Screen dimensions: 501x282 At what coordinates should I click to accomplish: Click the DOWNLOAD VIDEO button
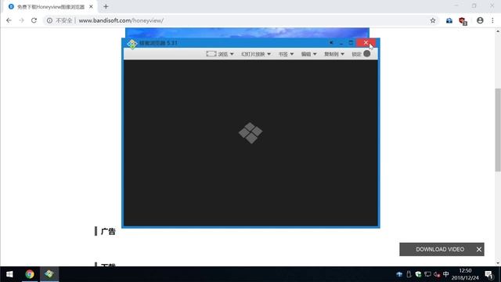coord(440,249)
